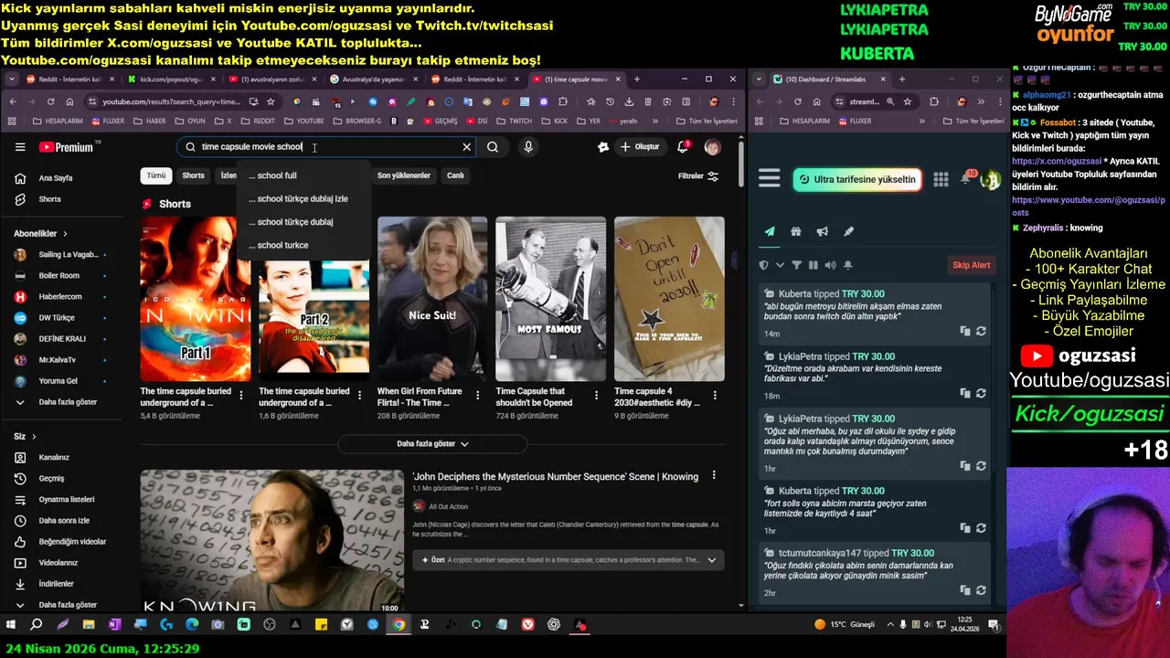Open the Streamlabs hamburger menu

(x=770, y=179)
